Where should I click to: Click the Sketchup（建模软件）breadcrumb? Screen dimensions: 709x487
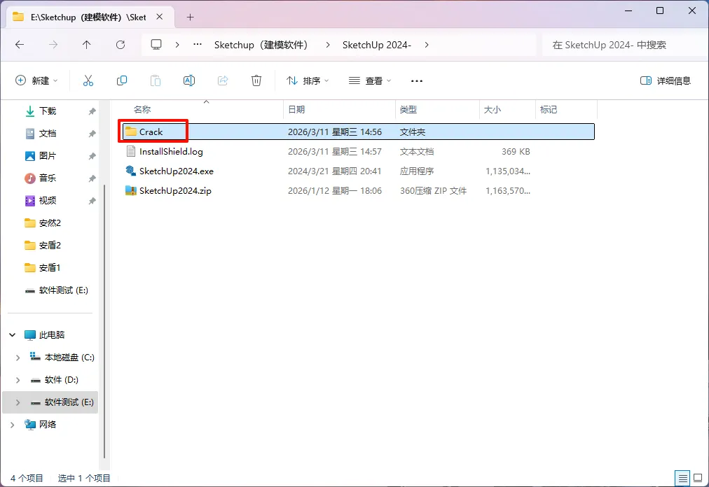(261, 45)
